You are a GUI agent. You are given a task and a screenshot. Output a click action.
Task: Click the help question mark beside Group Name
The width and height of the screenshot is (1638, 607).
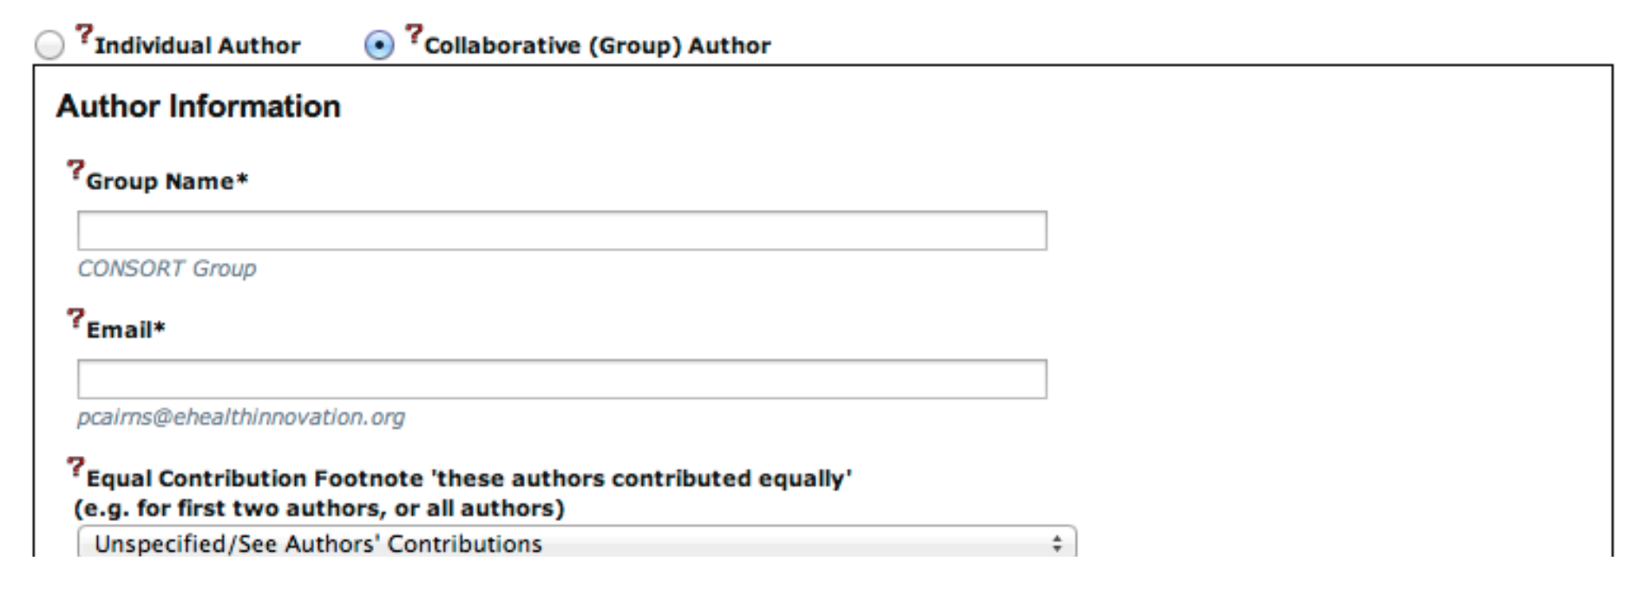coord(75,169)
